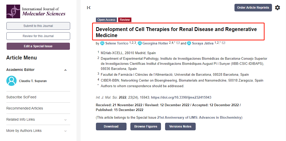Screen dimensions: 286x141
Task: Open Selene Torrico's author profile icon
Action: [x=102, y=43]
